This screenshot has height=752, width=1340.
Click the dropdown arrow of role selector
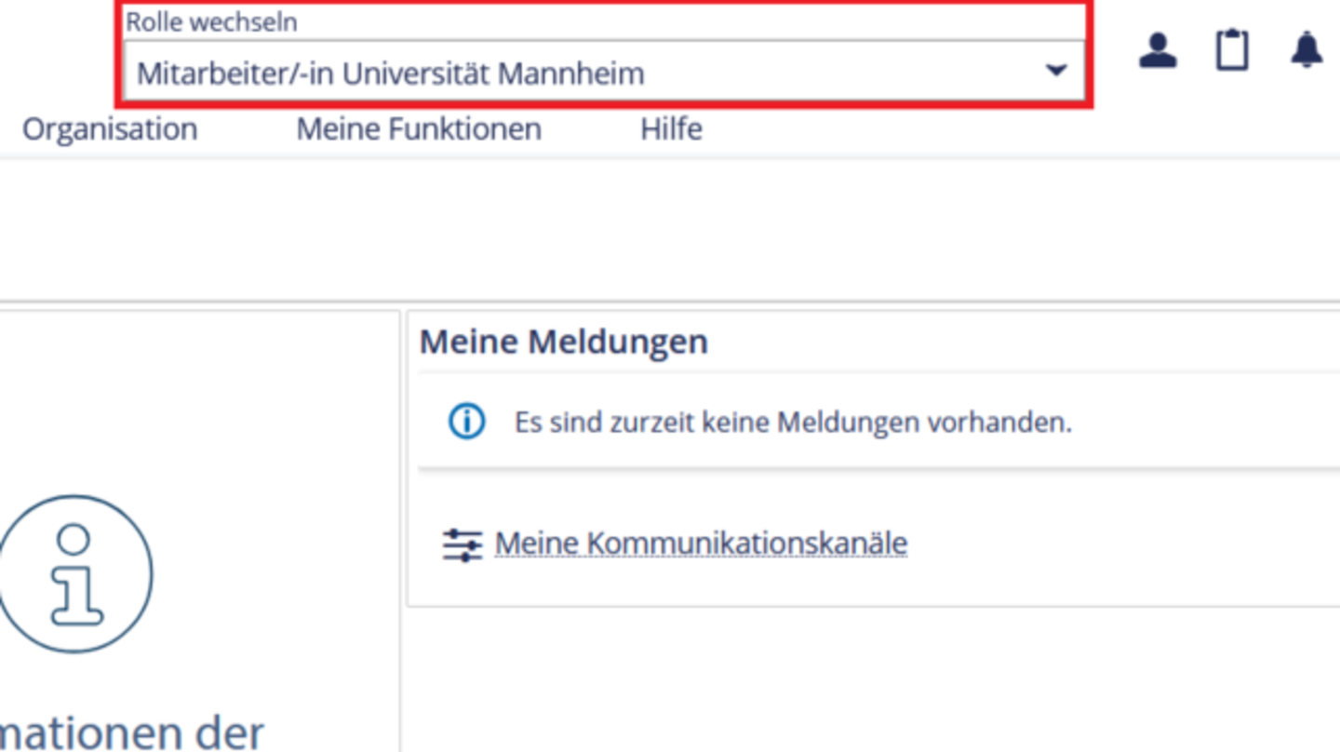[1055, 70]
